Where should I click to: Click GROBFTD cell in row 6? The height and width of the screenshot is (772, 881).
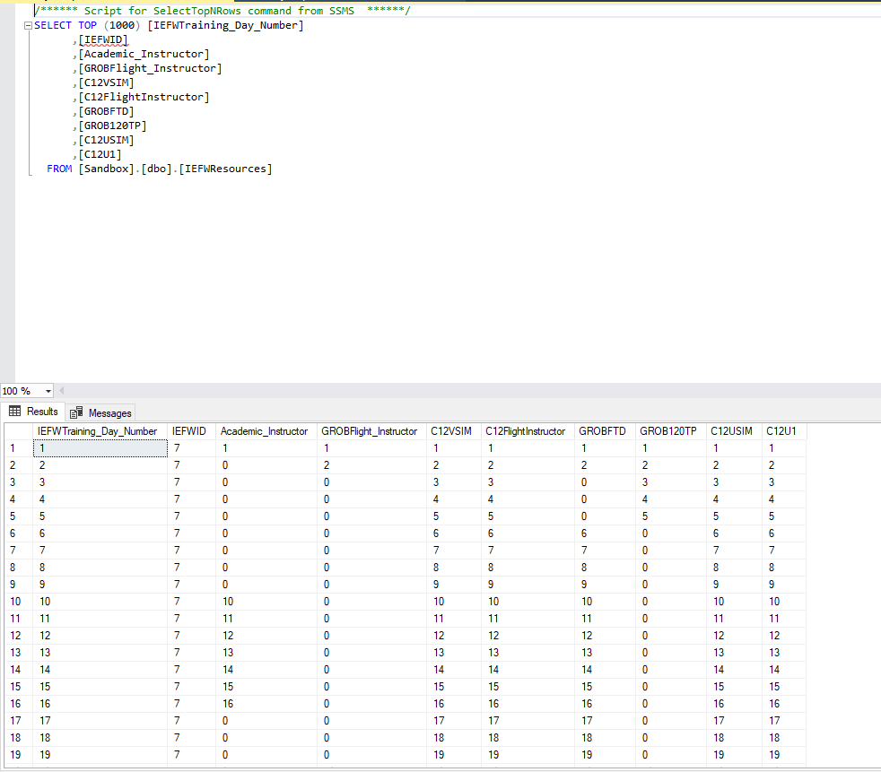[x=605, y=533]
